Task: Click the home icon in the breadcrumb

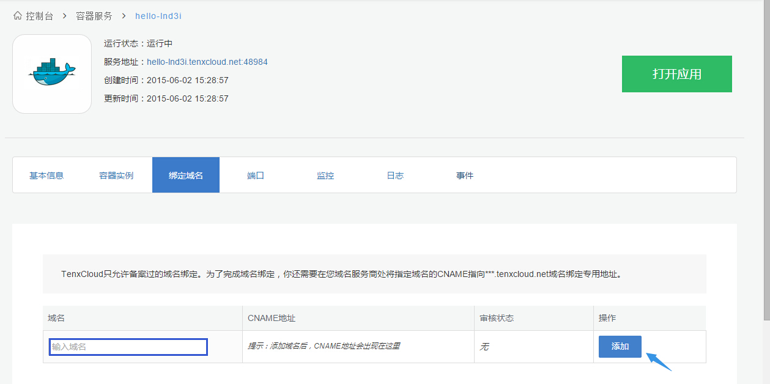Action: 18,15
